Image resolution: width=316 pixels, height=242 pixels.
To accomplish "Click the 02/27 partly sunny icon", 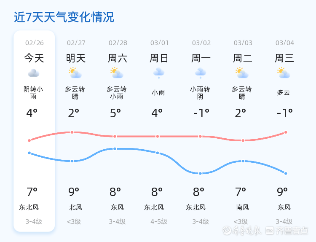I will pyautogui.click(x=75, y=73).
